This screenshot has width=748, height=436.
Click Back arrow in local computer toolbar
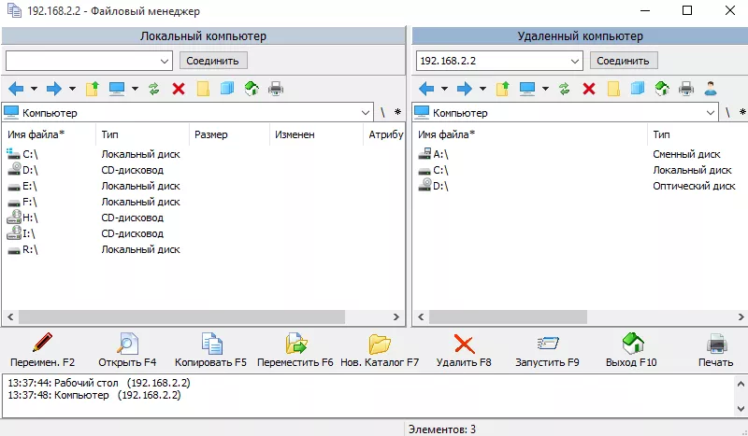coord(16,89)
